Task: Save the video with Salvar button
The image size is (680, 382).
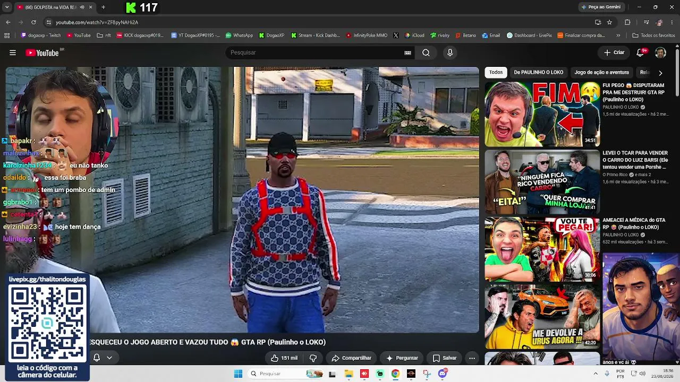Action: 445,358
